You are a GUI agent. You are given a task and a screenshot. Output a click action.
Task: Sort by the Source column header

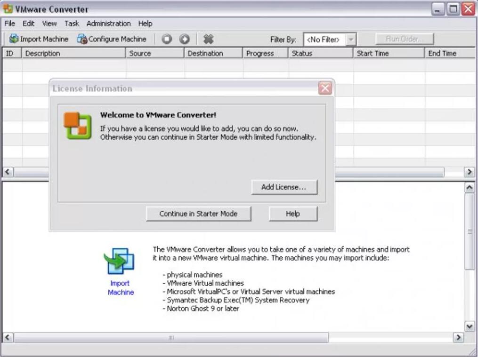click(x=155, y=53)
